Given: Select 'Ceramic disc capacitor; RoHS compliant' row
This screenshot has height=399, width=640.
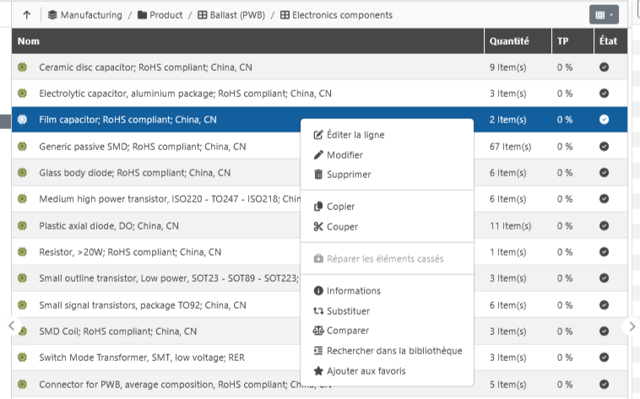Looking at the screenshot, I should point(319,67).
